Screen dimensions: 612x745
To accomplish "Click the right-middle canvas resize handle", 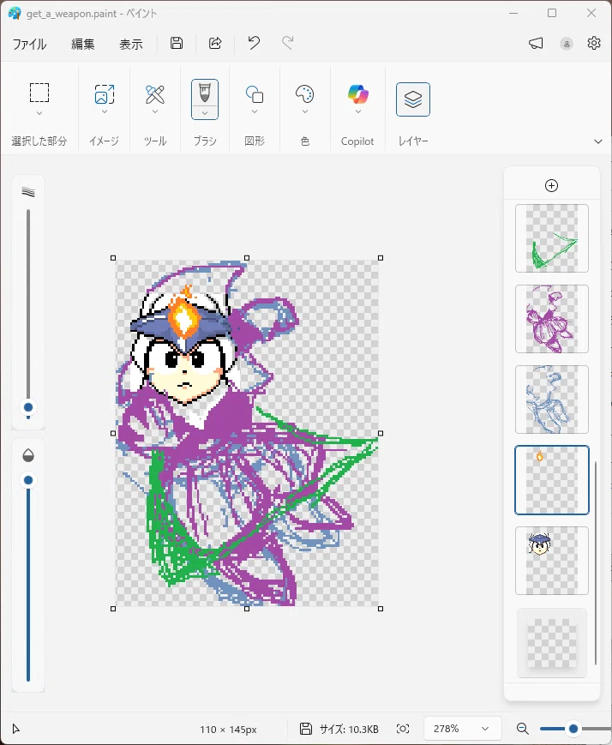I will 381,433.
